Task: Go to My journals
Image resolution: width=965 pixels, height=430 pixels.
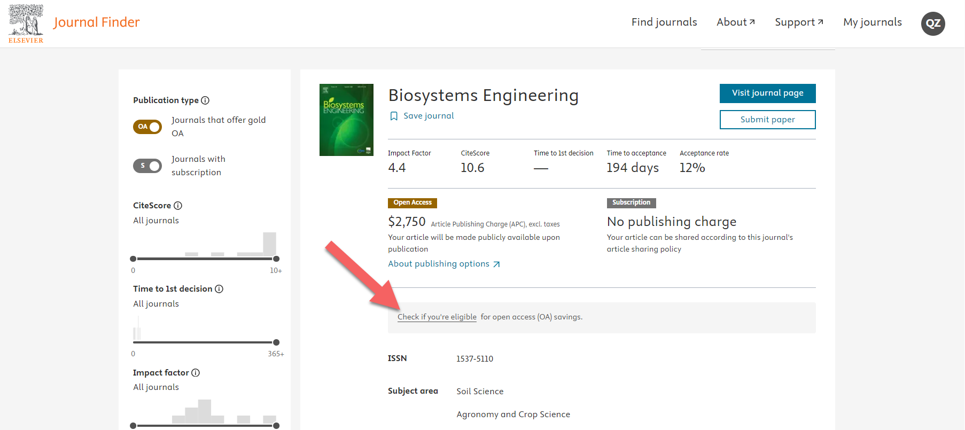Action: (x=872, y=22)
